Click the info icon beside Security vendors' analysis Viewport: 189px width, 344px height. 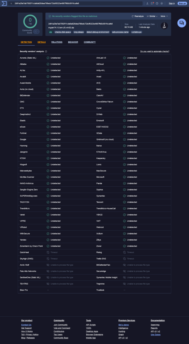(46, 51)
